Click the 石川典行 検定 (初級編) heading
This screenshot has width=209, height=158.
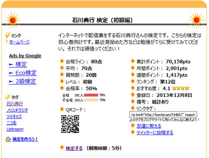click(x=102, y=20)
